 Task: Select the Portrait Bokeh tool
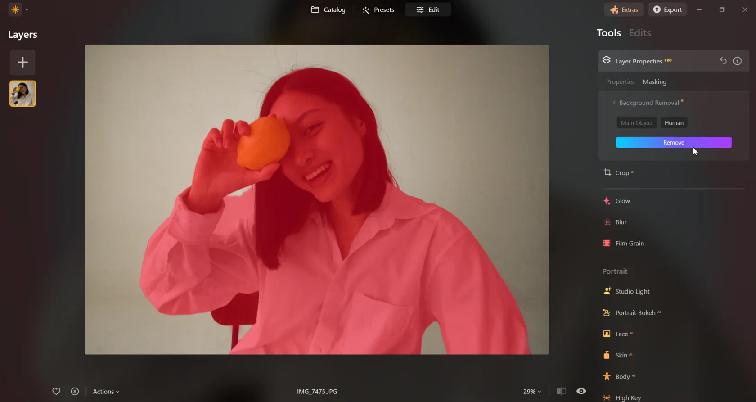click(x=635, y=313)
